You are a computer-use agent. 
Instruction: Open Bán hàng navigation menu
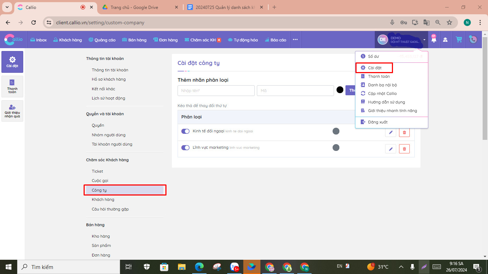(x=134, y=40)
